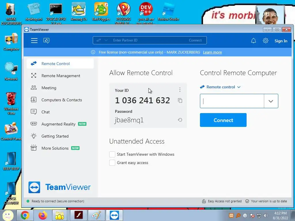The image size is (295, 221).
Task: Click Connect in the top partner ID bar
Action: coord(195,40)
